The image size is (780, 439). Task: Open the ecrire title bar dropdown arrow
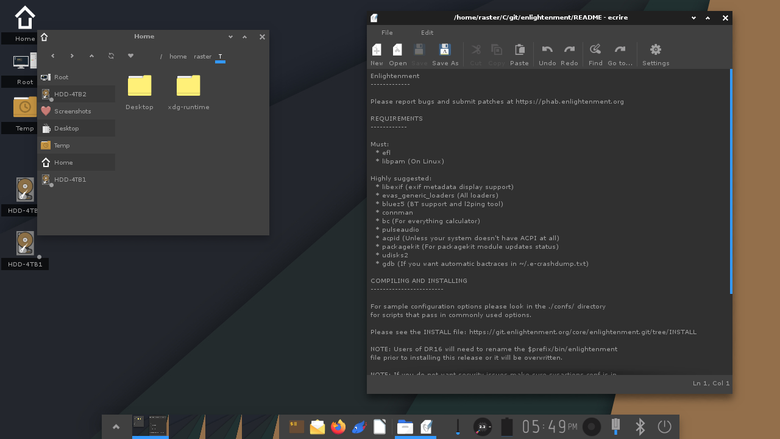[693, 18]
